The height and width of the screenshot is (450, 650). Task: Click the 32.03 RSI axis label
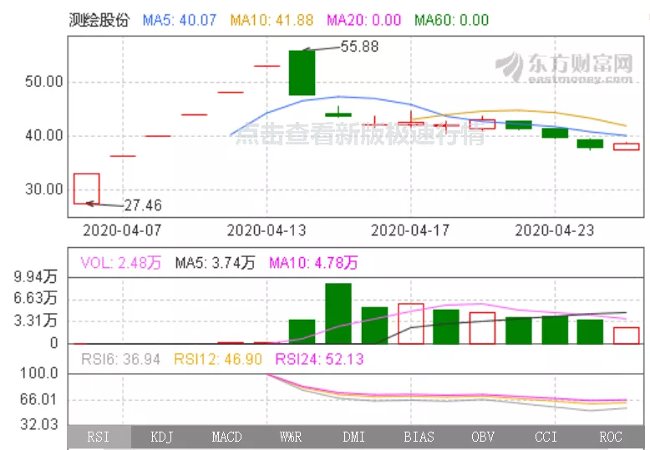click(x=39, y=424)
